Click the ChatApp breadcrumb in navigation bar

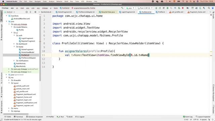(x=5, y=8)
